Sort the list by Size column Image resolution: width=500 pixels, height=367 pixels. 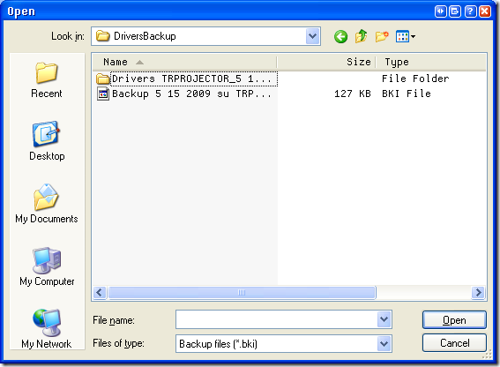(326, 62)
